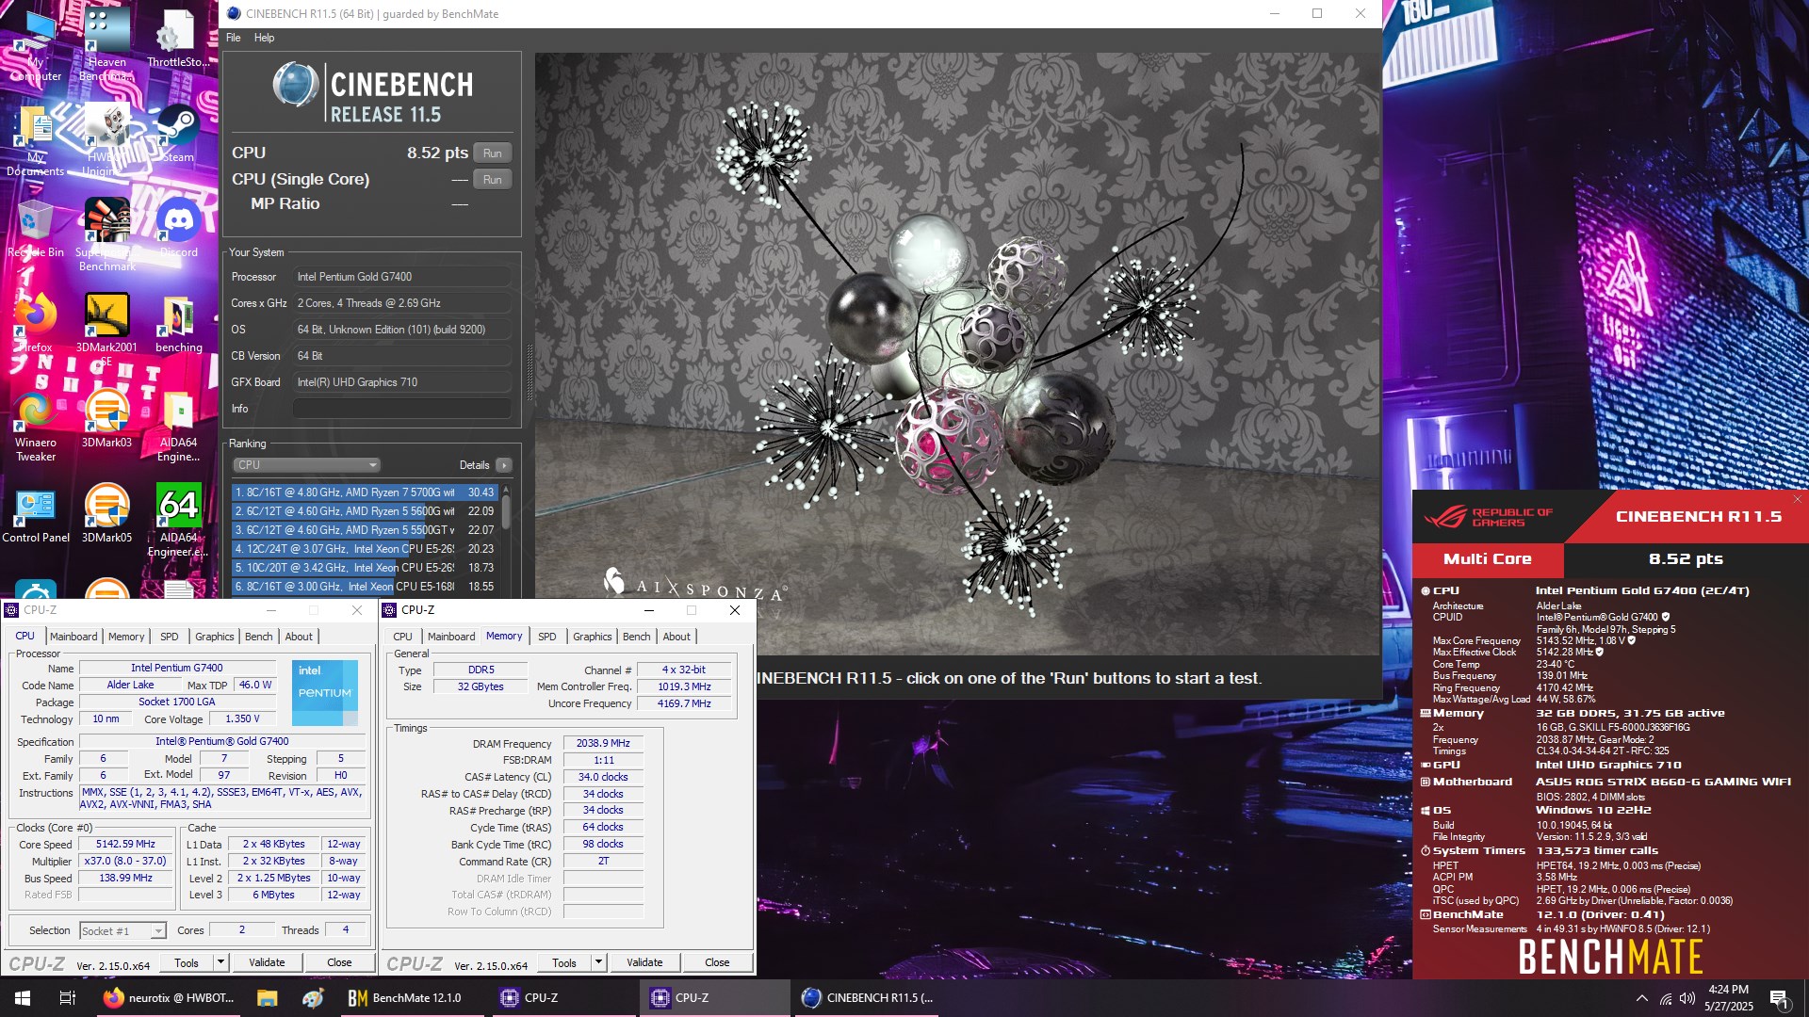Click the Intel Pentium logo in CPU-Z
1809x1017 pixels.
(x=325, y=692)
